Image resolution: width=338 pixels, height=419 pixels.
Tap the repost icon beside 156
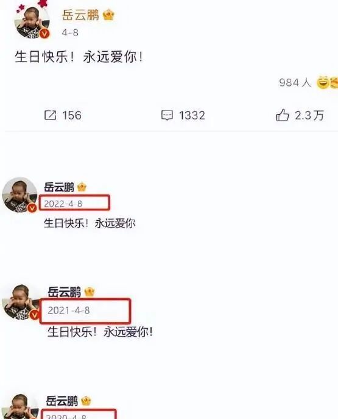click(50, 115)
